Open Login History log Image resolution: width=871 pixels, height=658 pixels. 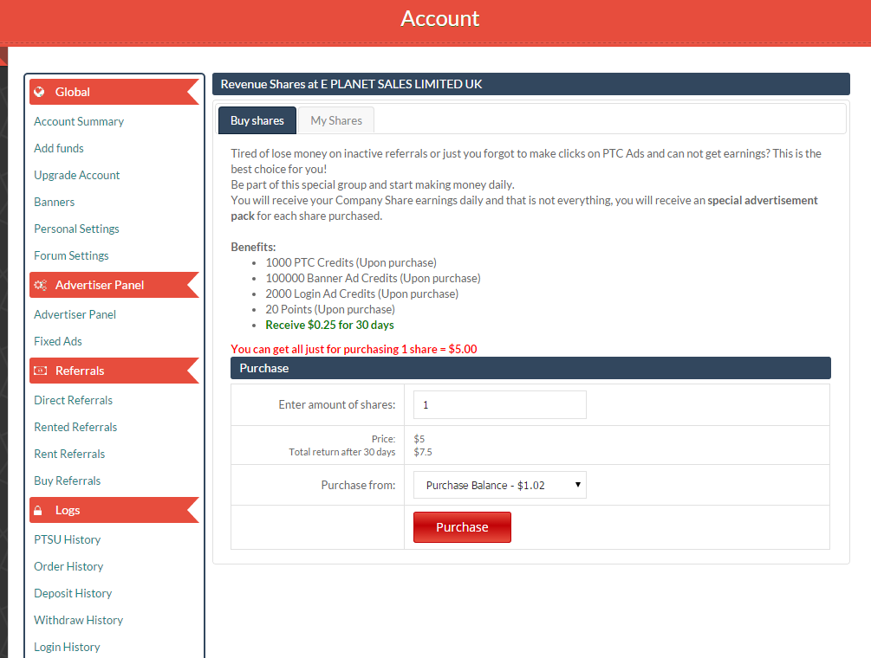point(68,647)
